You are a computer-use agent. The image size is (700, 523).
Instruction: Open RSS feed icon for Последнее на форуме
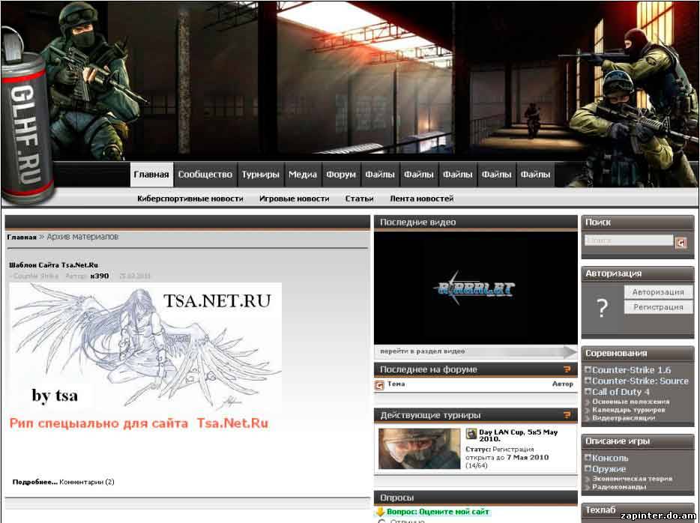(x=567, y=369)
